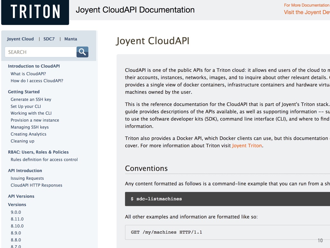
Task: Open the Joyent Cloud tab link
Action: point(20,39)
